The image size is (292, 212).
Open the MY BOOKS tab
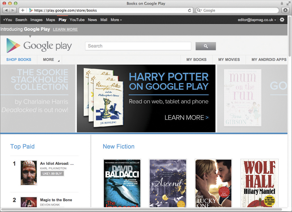[197, 60]
